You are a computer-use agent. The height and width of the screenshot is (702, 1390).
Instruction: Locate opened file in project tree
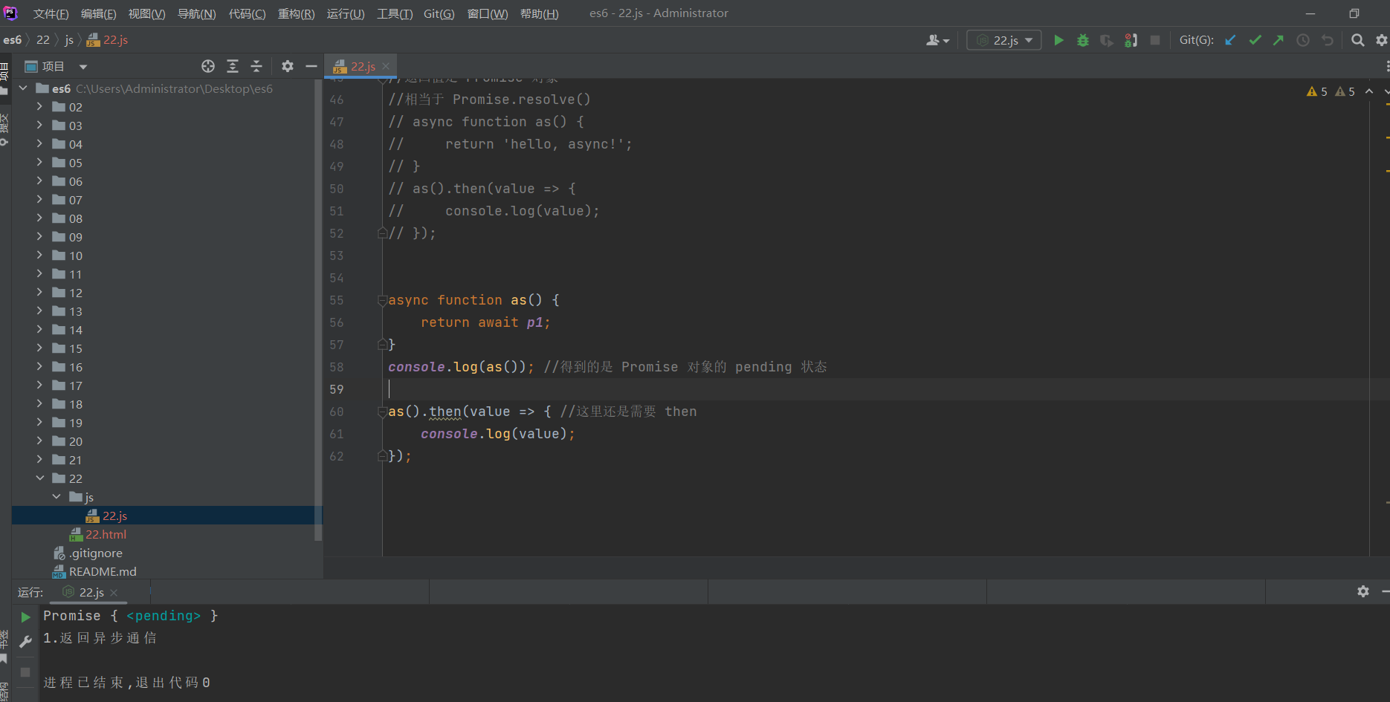[x=208, y=66]
